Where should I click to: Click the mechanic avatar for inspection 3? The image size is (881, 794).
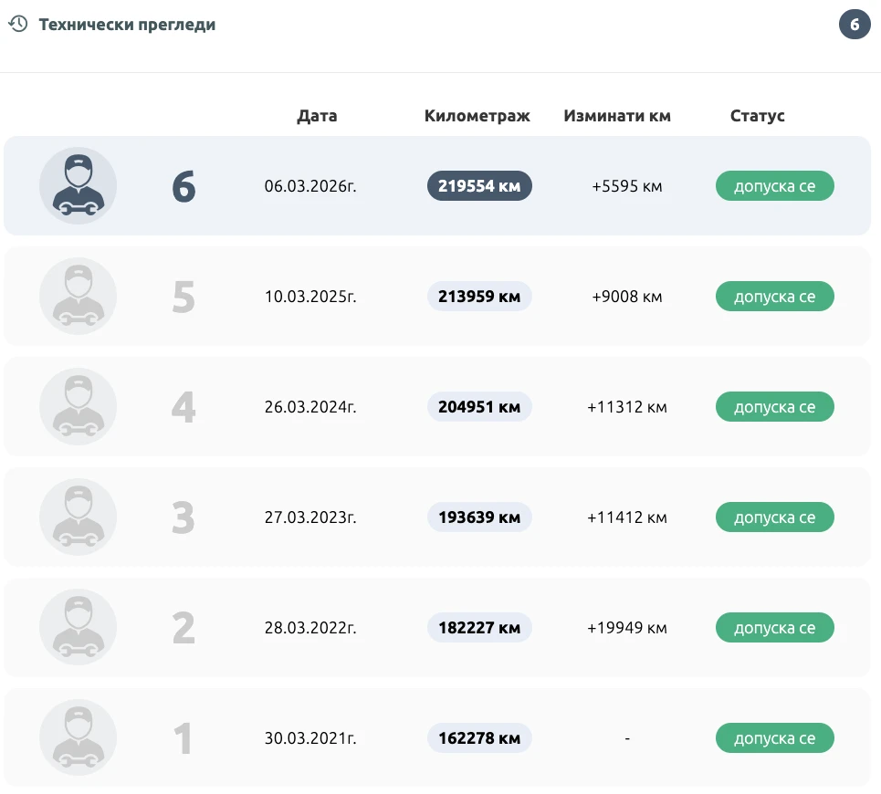click(78, 517)
